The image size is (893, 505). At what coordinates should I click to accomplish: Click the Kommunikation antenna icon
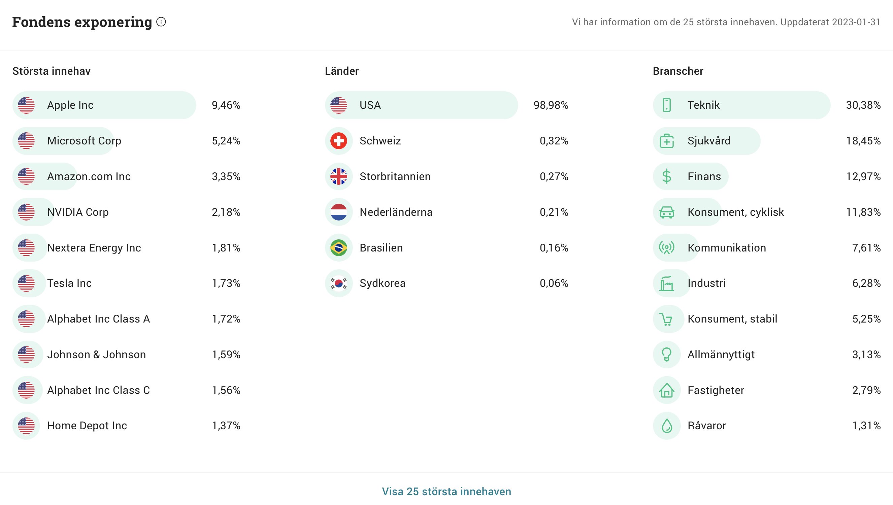tap(666, 248)
